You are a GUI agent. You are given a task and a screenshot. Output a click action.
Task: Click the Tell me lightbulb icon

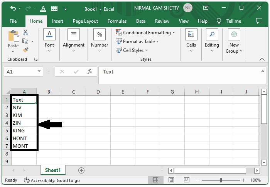(219, 21)
